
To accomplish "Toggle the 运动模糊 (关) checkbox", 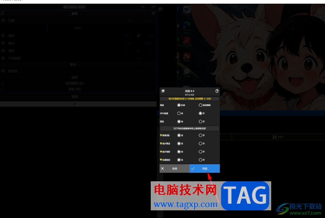I will [x=2, y=83].
